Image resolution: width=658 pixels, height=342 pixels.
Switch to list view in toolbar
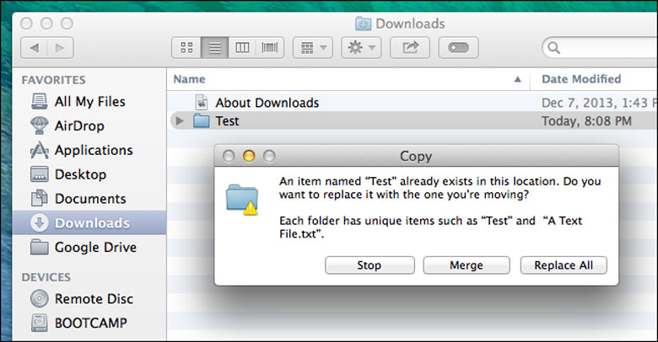[x=214, y=47]
